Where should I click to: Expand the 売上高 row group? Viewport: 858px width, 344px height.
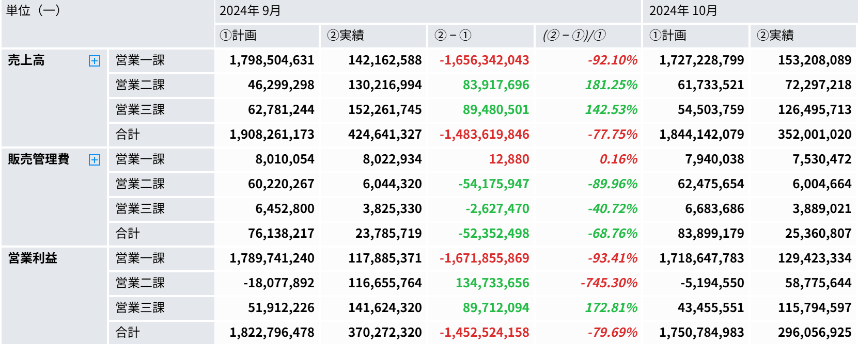point(95,61)
